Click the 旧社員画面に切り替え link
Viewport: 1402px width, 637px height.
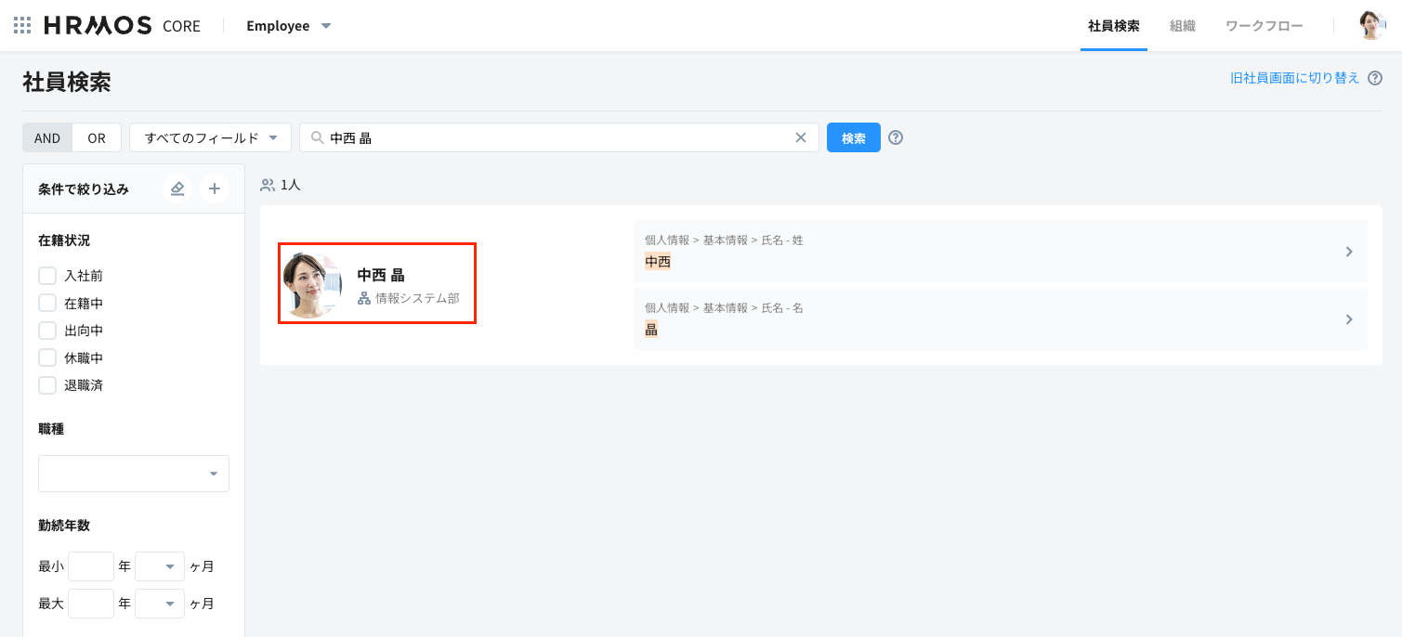tap(1294, 78)
